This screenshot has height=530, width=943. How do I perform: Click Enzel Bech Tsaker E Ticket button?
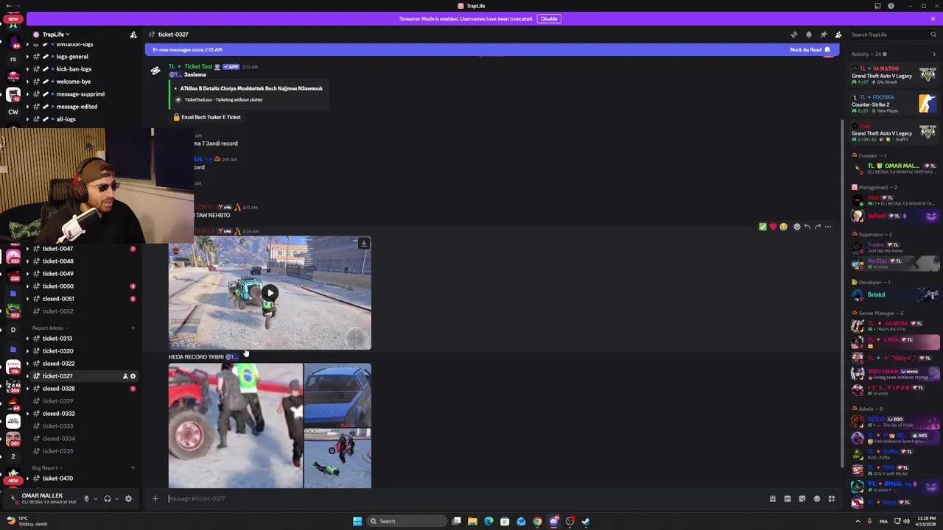[x=207, y=117]
